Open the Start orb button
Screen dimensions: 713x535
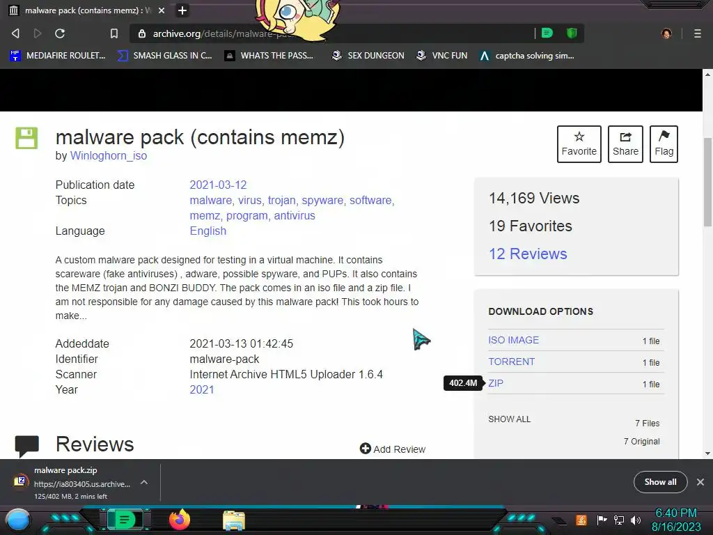pos(19,520)
